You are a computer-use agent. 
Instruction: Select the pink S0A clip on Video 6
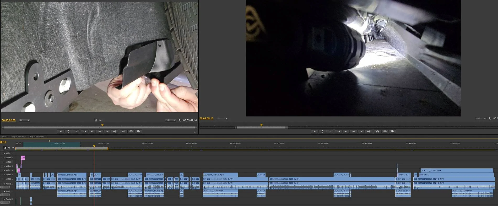coord(23,158)
